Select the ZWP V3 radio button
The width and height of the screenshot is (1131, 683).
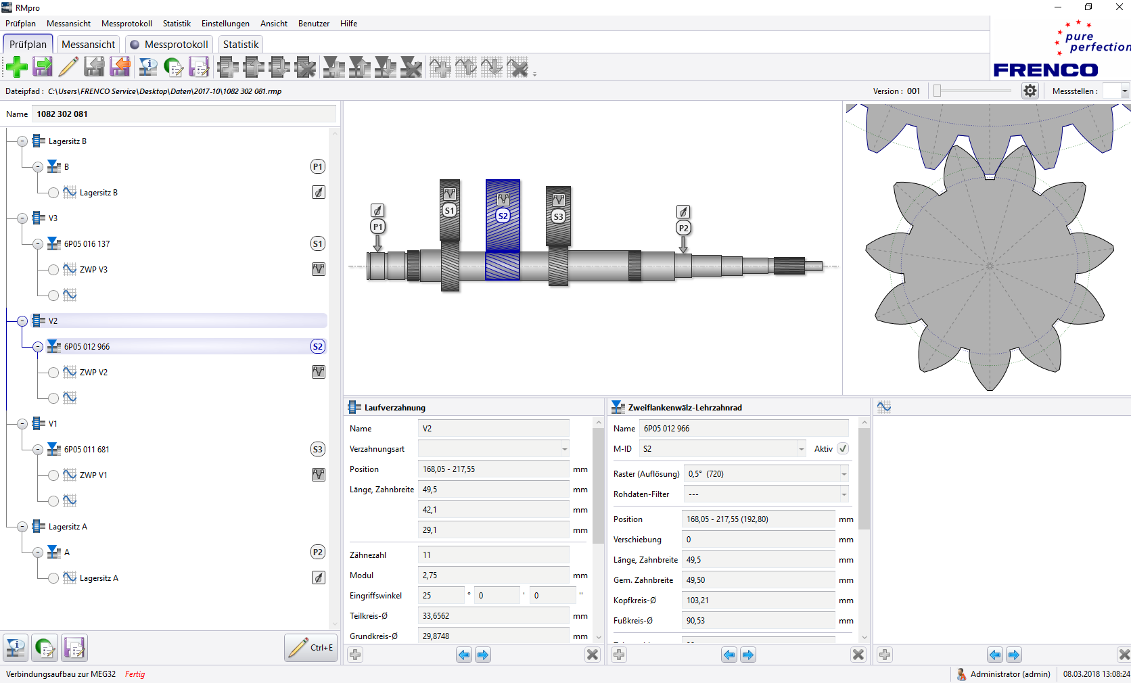point(53,270)
